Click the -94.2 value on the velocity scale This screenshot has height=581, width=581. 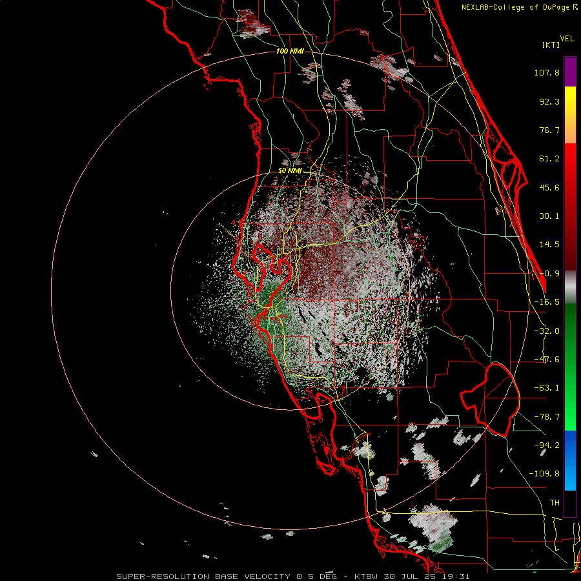[547, 445]
